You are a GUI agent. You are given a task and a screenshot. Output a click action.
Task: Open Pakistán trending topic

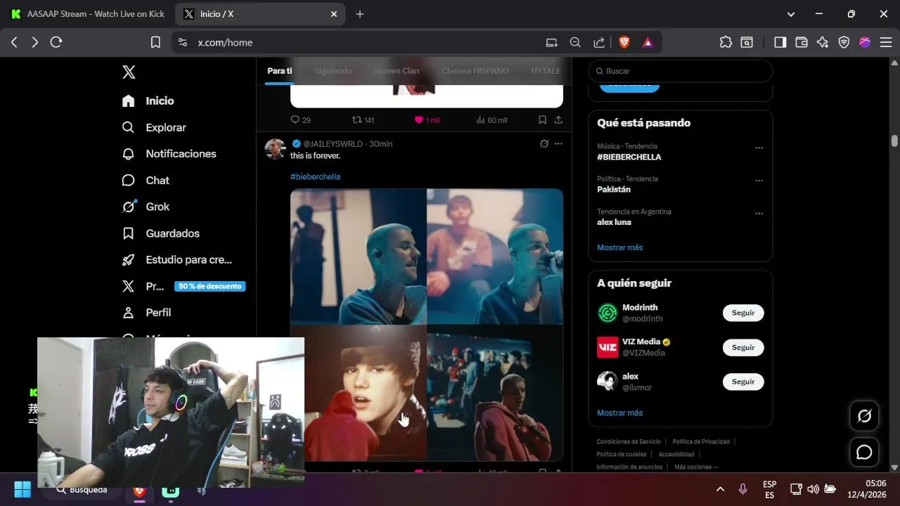pyautogui.click(x=614, y=190)
